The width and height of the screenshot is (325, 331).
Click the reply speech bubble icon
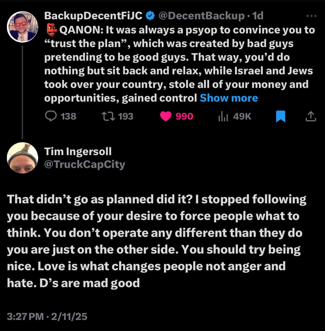[51, 116]
